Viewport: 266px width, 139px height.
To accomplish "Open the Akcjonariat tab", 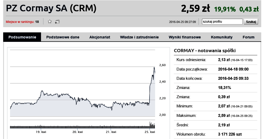I will (100, 37).
